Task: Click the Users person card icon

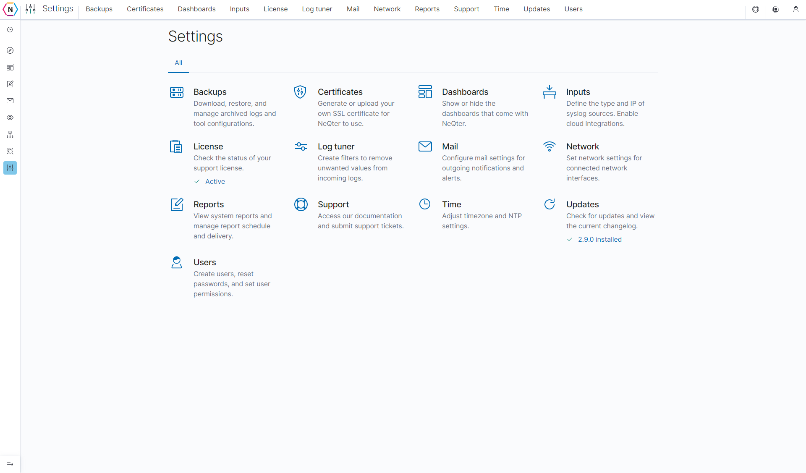Action: (177, 262)
